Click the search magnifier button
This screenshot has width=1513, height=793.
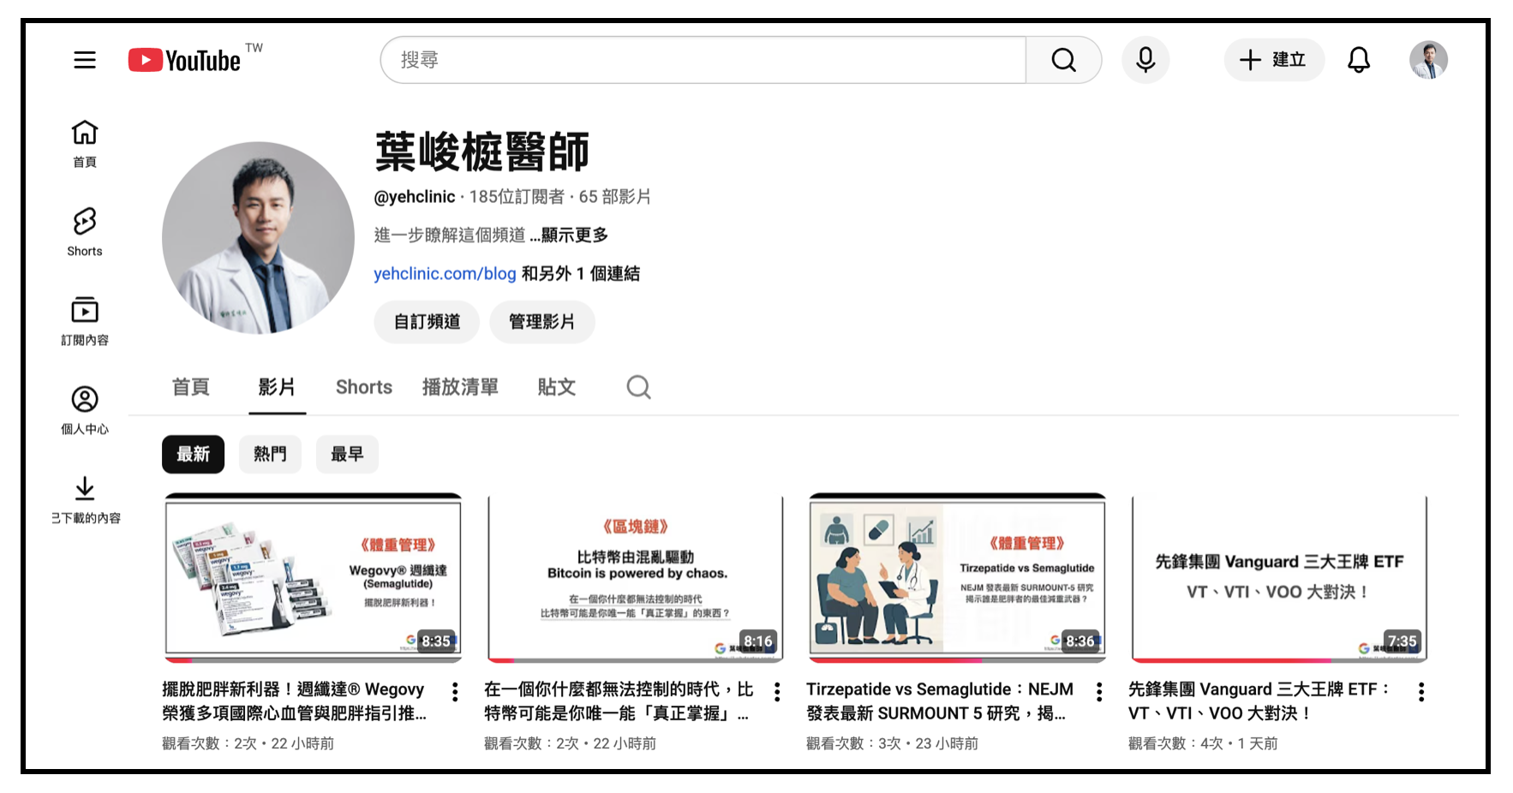1063,60
